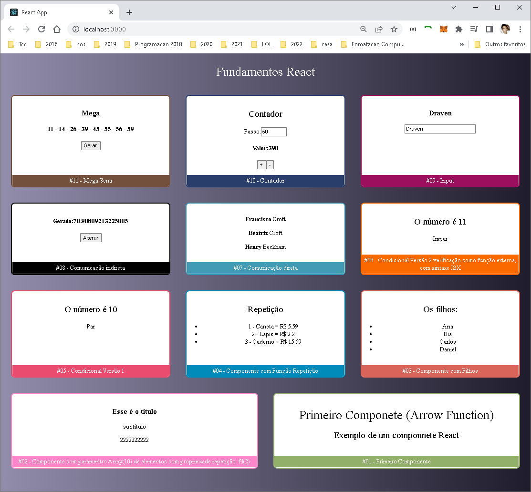Click the curly-braces extension icon

(413, 29)
